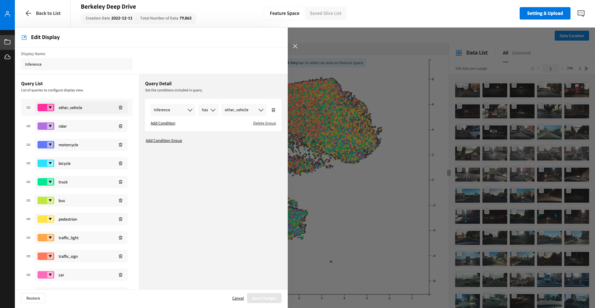Viewport: 595px width, 308px height.
Task: Delete the other_vehicle query
Action: click(x=121, y=108)
